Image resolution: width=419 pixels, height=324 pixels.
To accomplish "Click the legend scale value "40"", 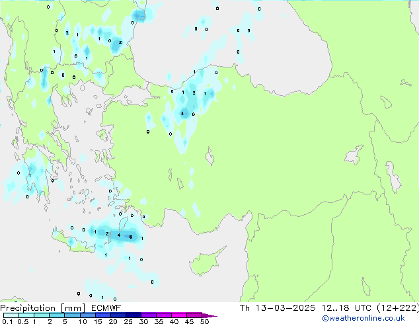I will (x=174, y=321).
